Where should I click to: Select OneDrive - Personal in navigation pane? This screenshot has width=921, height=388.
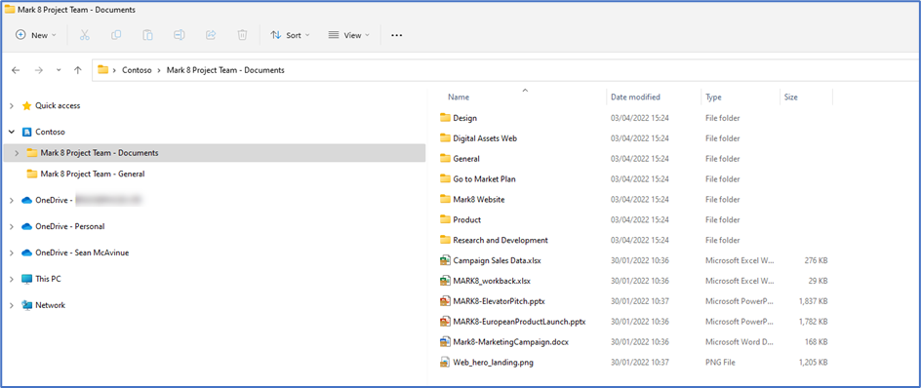(x=70, y=226)
